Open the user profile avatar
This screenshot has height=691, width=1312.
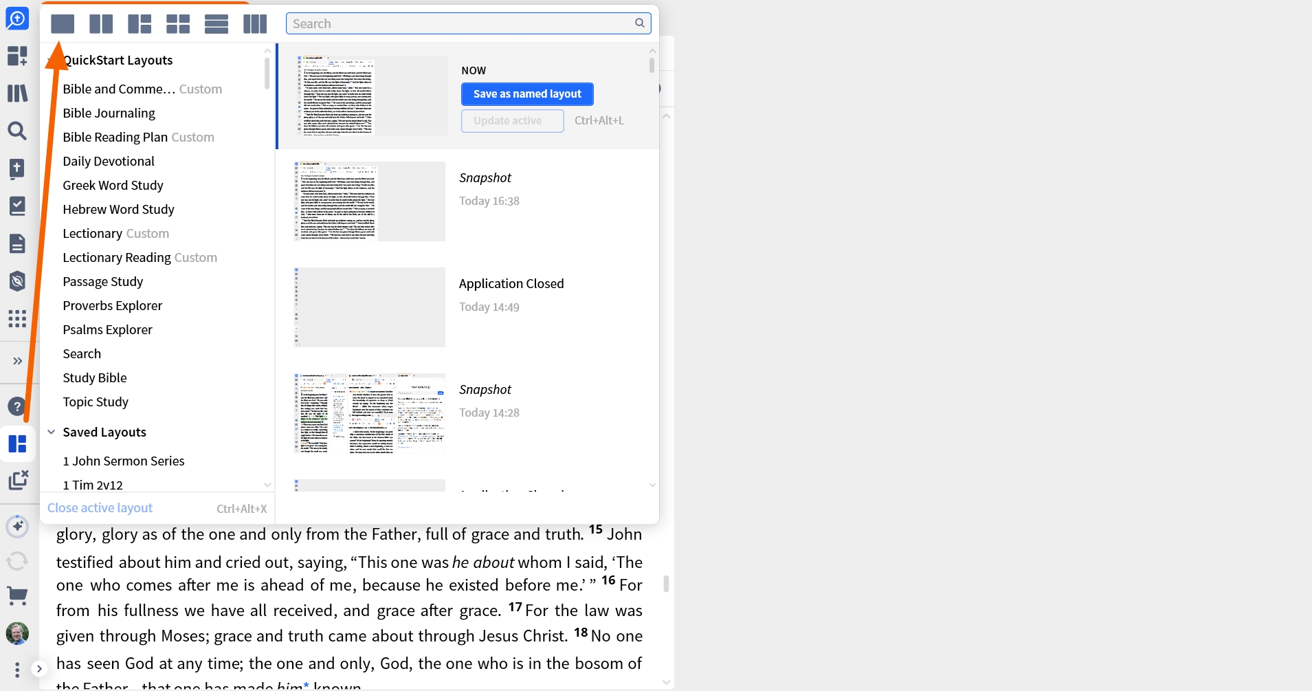coord(17,633)
